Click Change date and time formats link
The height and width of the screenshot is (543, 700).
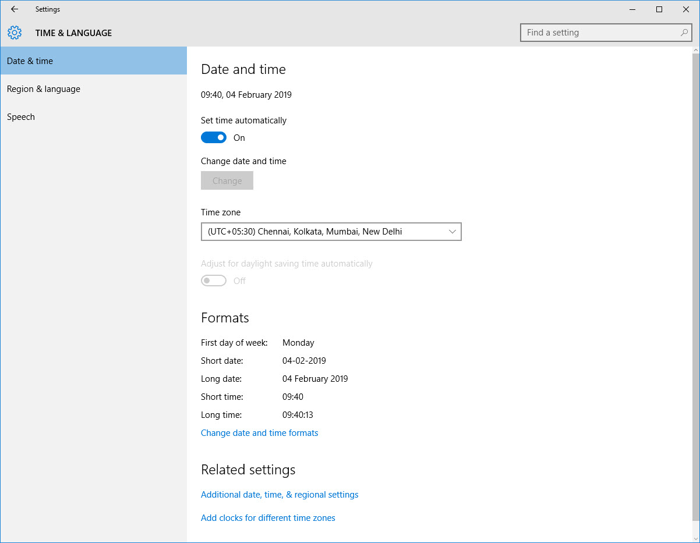click(260, 433)
